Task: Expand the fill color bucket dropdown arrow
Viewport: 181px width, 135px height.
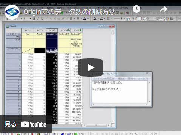Action: [x=98, y=19]
